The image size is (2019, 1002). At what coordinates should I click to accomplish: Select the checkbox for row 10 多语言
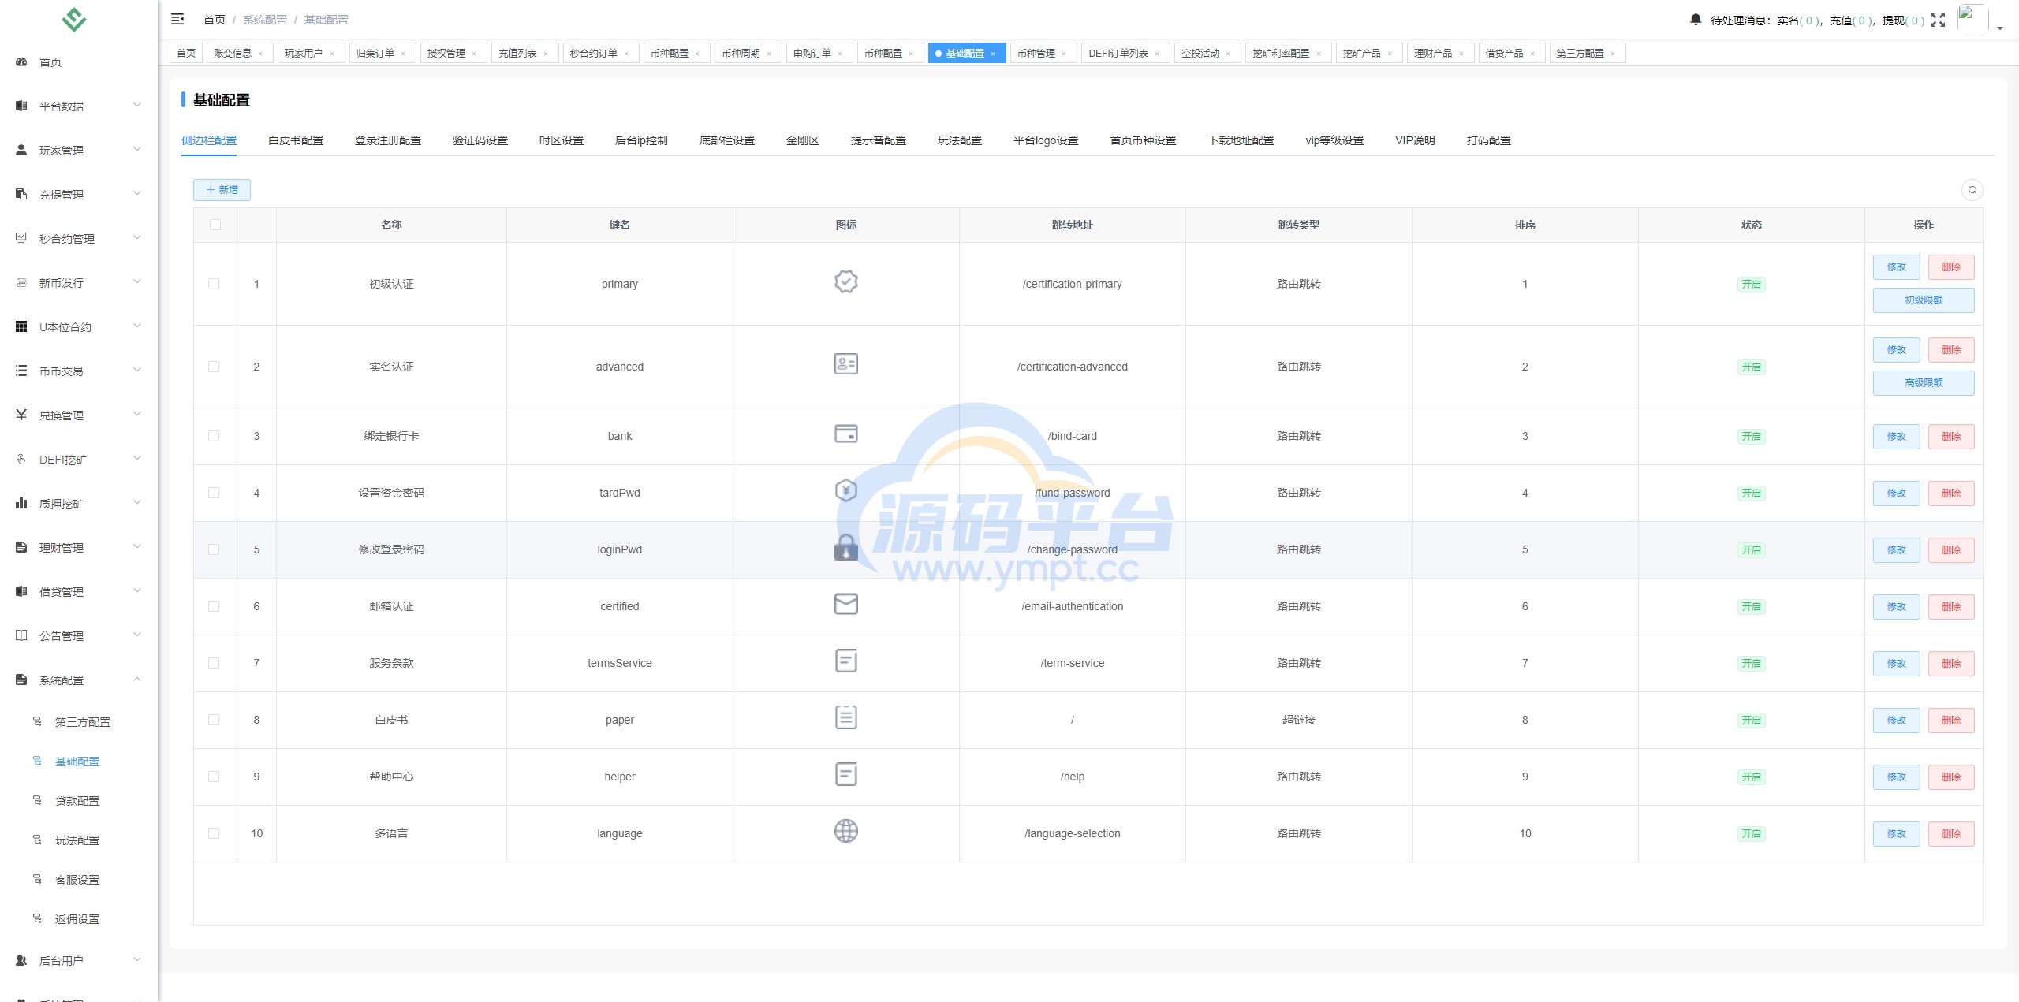[214, 833]
